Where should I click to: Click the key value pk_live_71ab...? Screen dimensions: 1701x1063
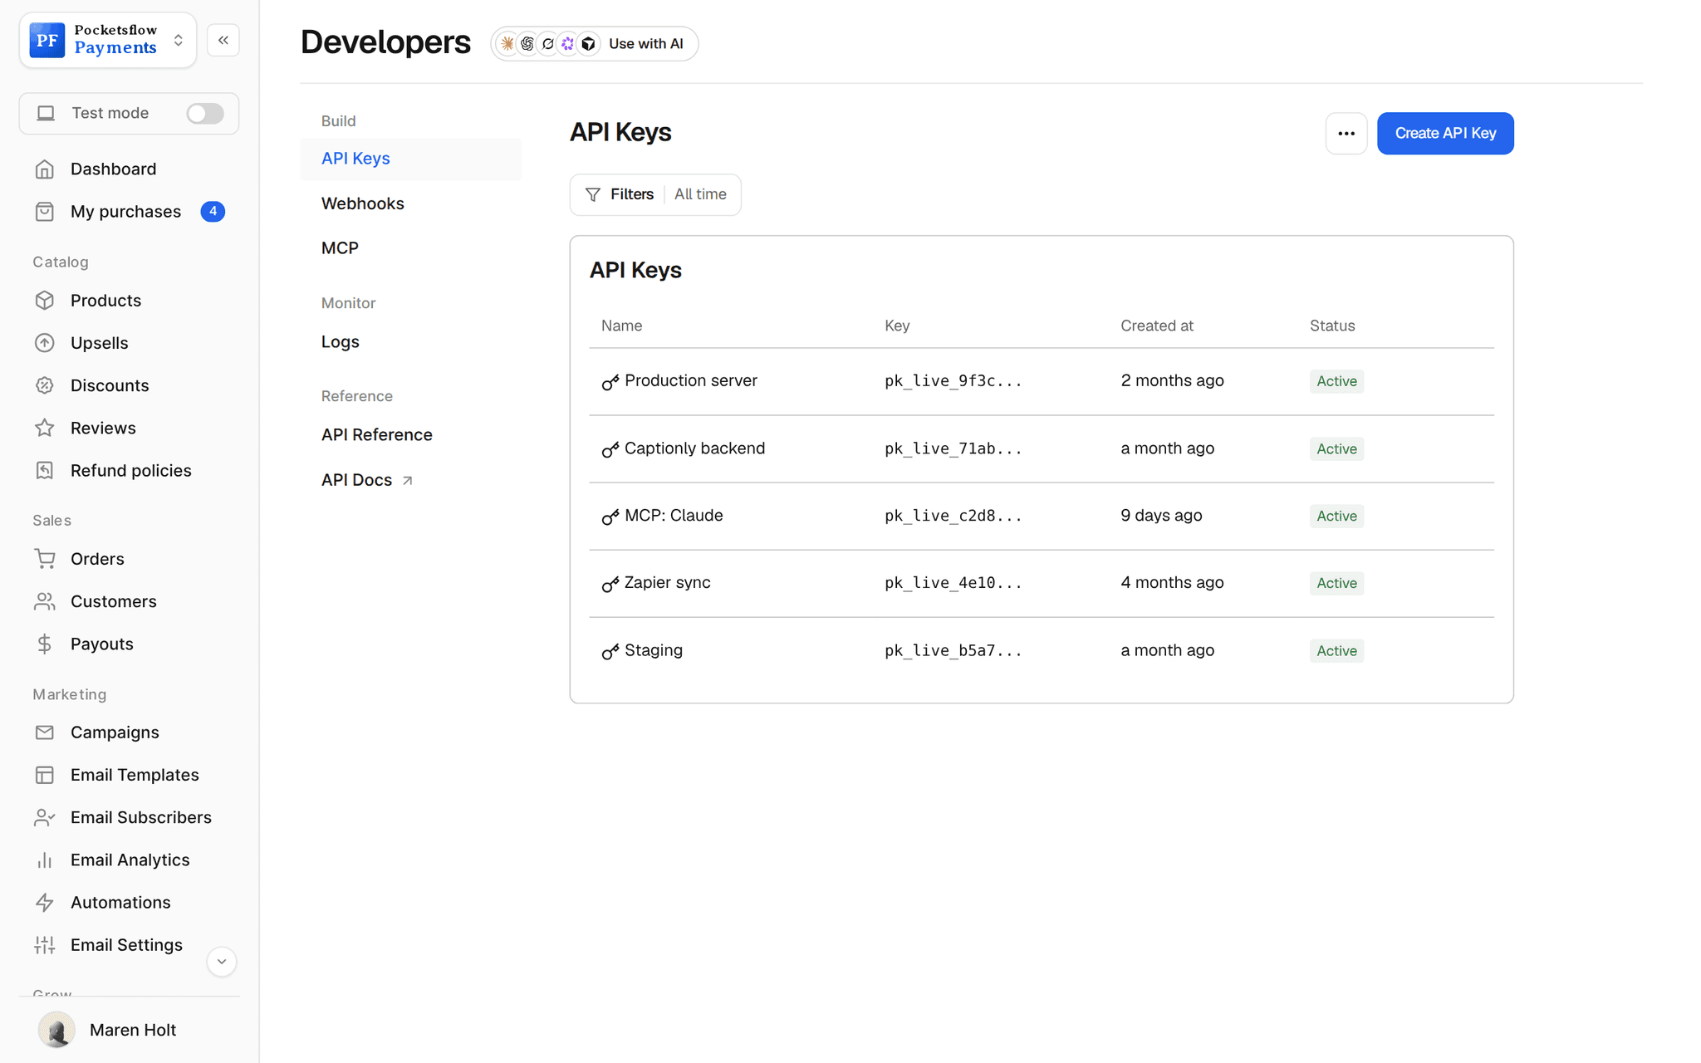(953, 448)
